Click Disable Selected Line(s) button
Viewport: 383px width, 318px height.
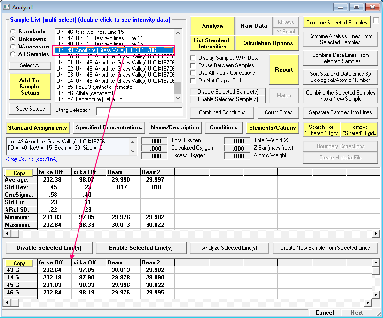(x=49, y=248)
